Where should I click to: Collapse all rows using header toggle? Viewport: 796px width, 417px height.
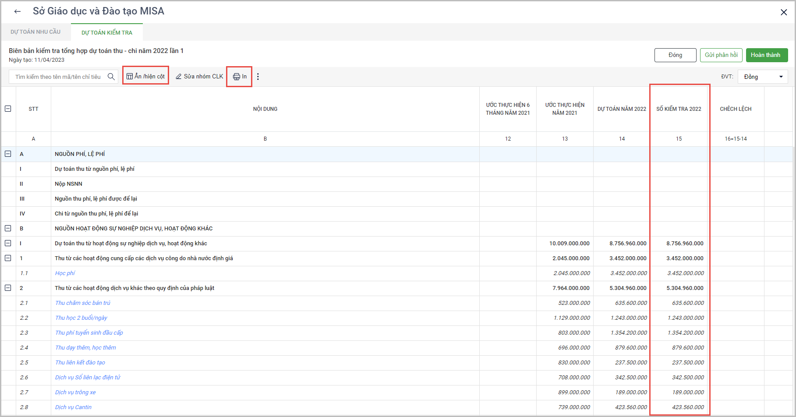tap(8, 109)
